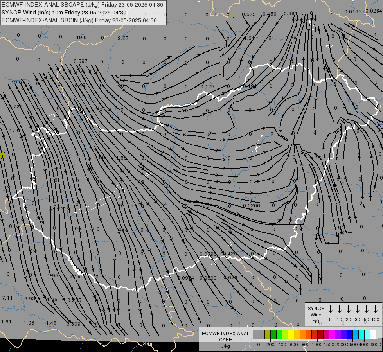Click the 0.491 value on the map

250,86
